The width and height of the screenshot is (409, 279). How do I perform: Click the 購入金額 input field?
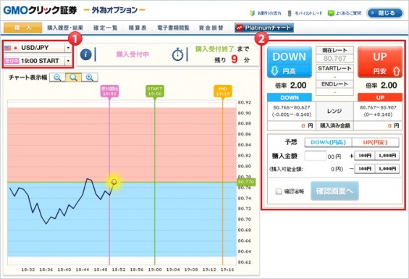[x=316, y=156]
